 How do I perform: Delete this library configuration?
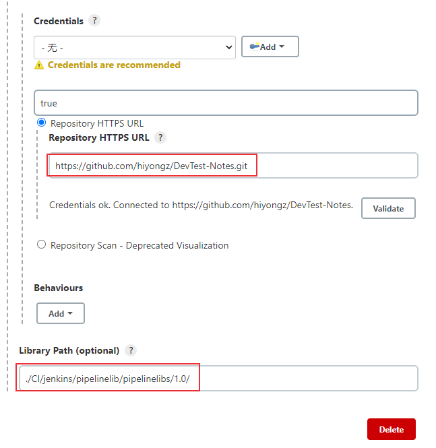coord(392,429)
